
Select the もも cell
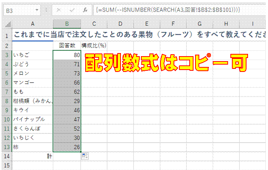coord(33,92)
